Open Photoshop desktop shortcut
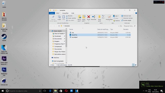This screenshot has height=93, width=165. click(4, 72)
